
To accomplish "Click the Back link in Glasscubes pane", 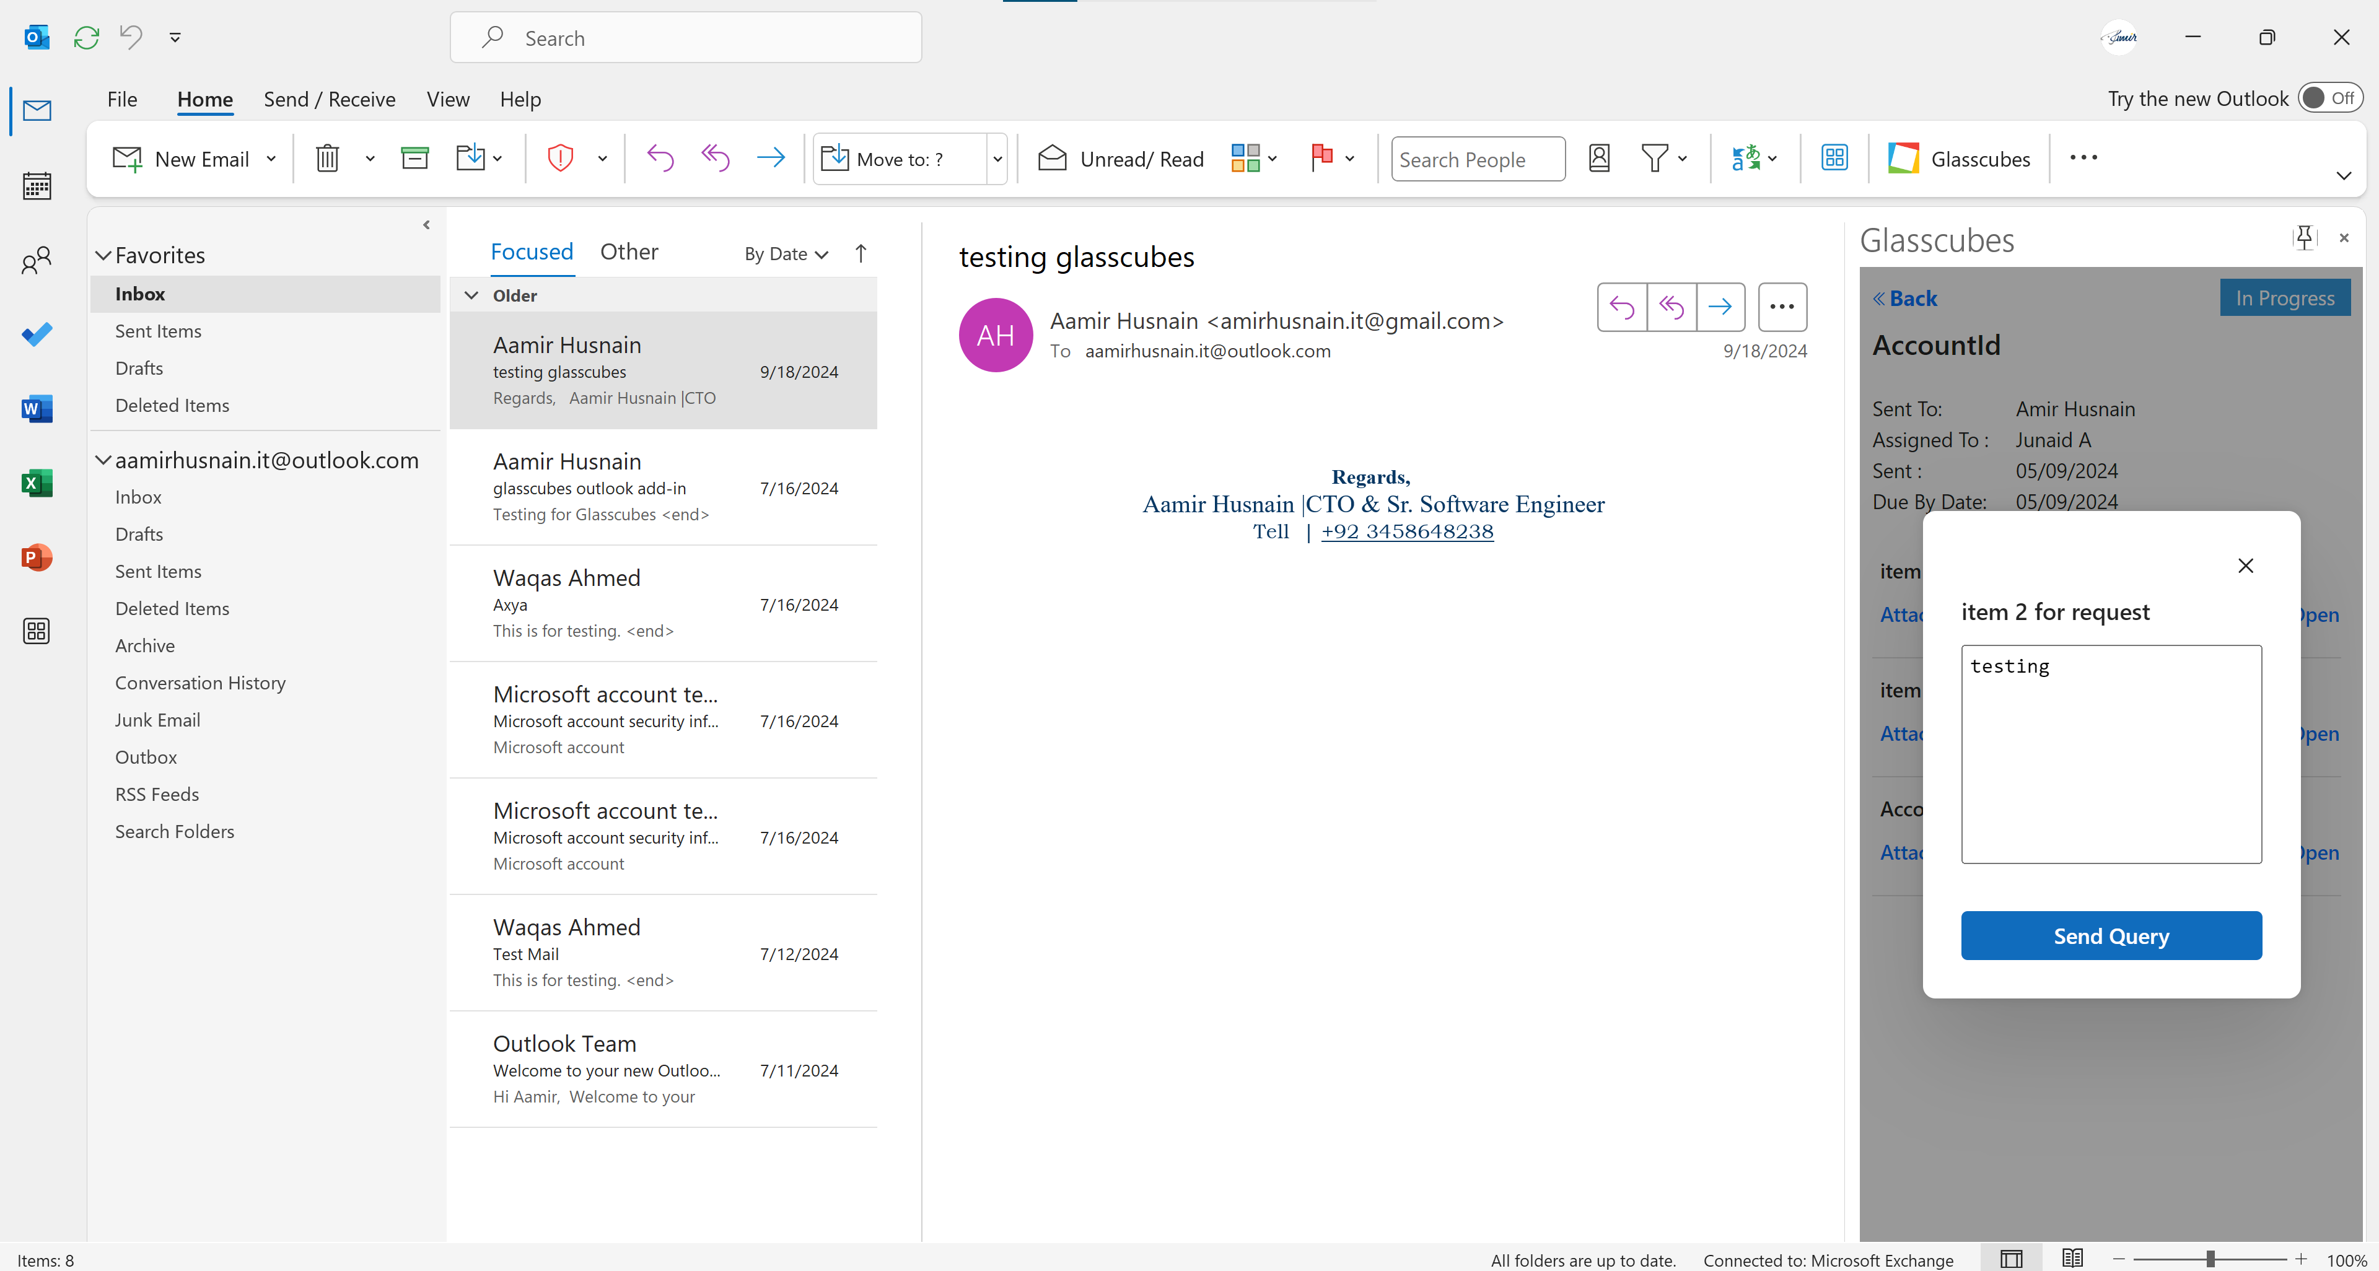I will click(x=1906, y=297).
